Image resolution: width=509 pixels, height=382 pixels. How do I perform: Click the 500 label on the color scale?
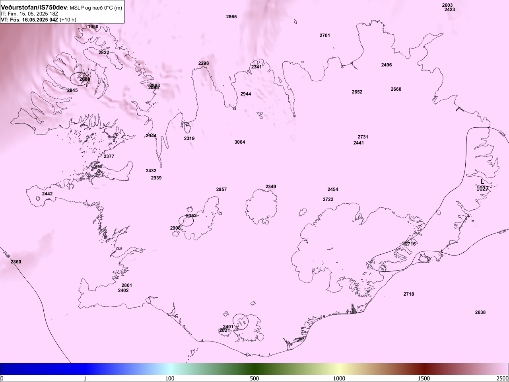coord(254,378)
